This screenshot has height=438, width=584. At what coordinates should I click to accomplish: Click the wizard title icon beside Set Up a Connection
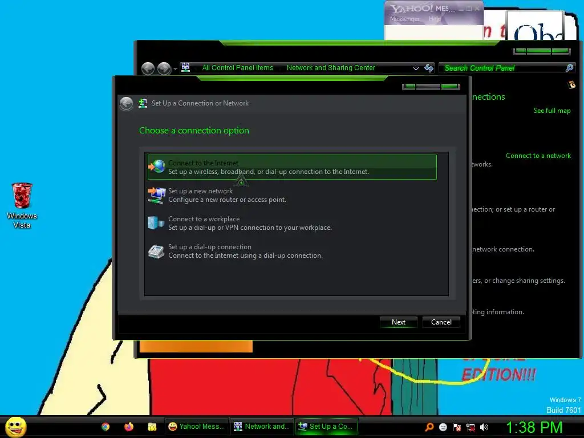click(143, 103)
